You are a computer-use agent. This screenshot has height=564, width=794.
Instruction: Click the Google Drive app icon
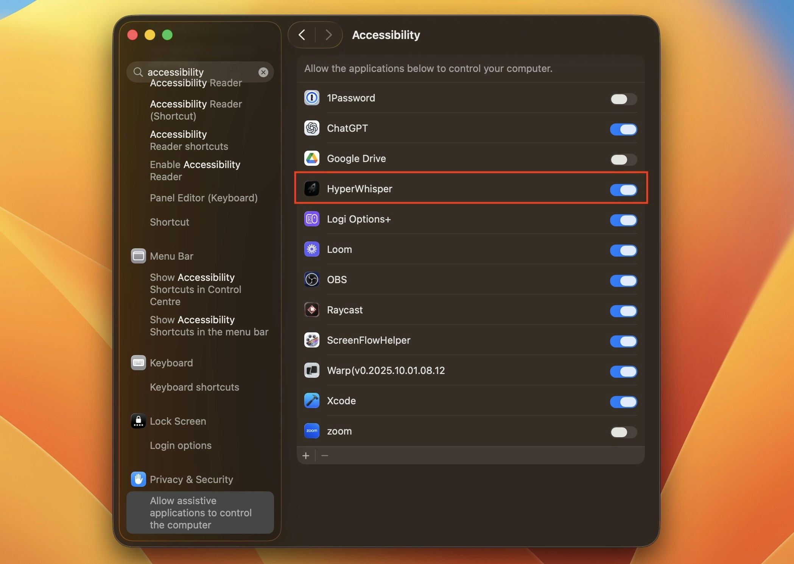311,158
